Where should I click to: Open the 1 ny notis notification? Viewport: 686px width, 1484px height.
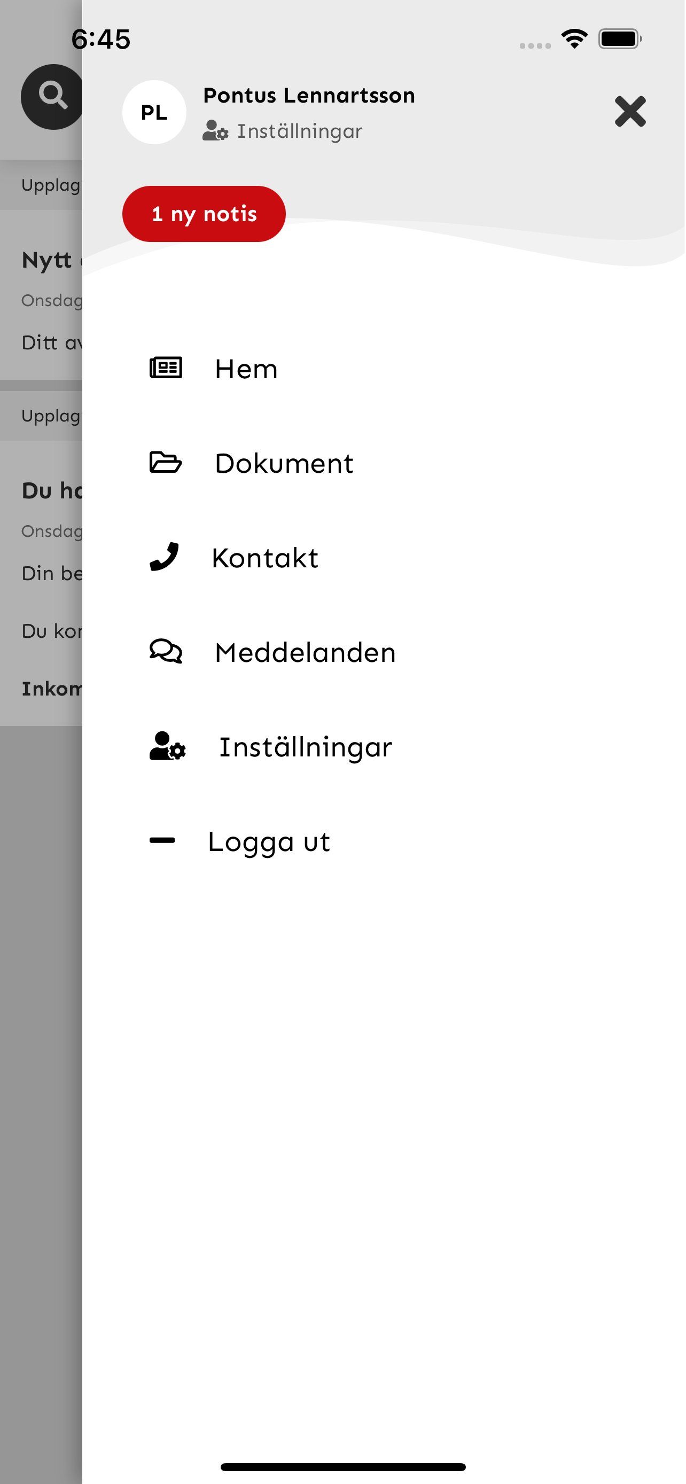click(x=204, y=214)
